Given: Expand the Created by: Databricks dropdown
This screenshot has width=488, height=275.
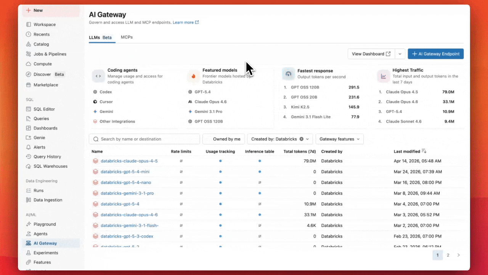Looking at the screenshot, I should [308, 139].
